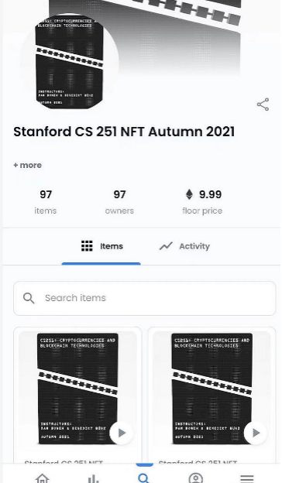
Task: Play the first NFT card video
Action: 122,433
